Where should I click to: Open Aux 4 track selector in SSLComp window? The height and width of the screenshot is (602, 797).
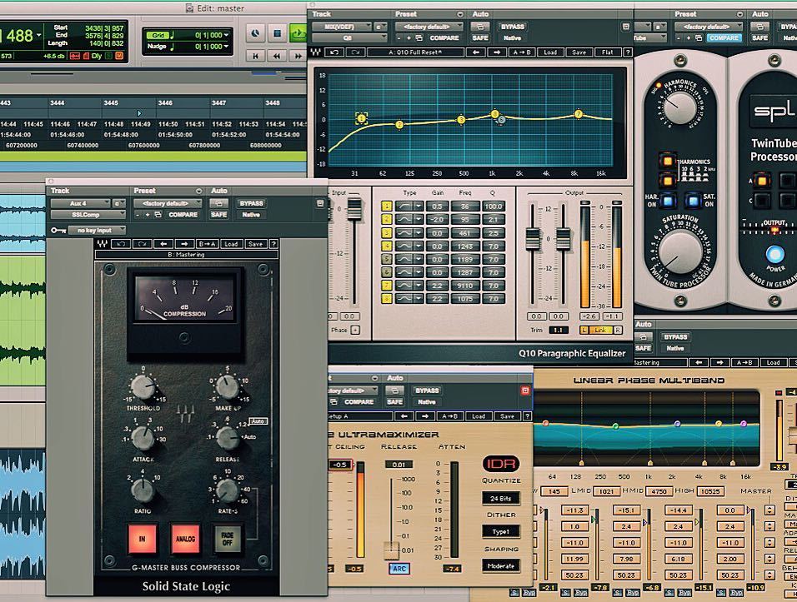[81, 203]
